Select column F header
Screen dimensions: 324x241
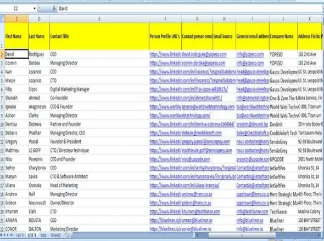(165, 19)
